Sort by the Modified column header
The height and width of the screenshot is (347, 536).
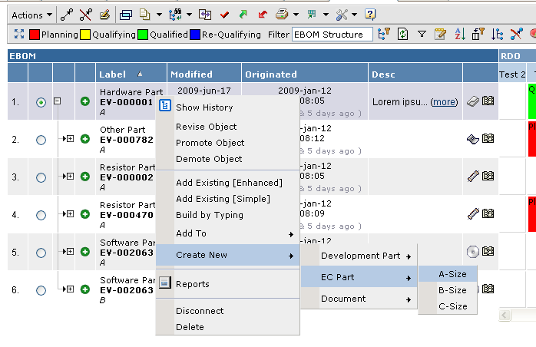[x=192, y=74]
